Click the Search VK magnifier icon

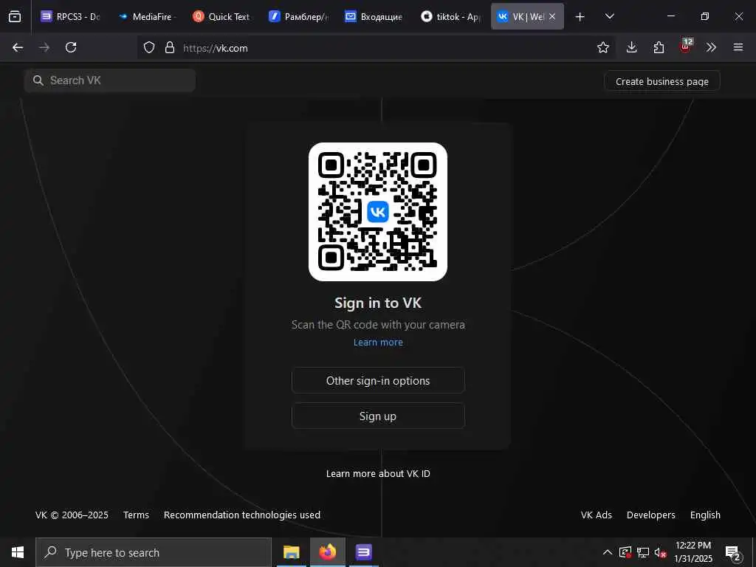(x=38, y=80)
